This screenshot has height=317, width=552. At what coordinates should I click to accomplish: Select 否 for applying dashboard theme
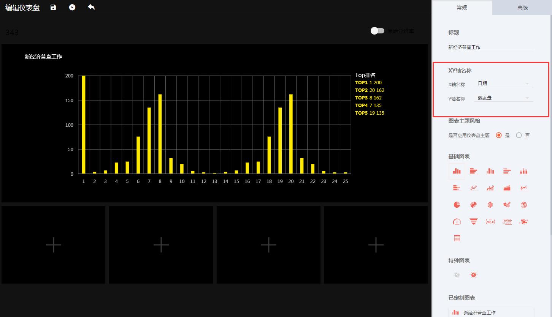coord(519,135)
